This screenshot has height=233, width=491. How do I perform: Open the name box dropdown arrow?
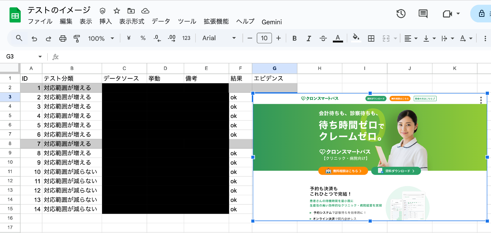pos(40,57)
